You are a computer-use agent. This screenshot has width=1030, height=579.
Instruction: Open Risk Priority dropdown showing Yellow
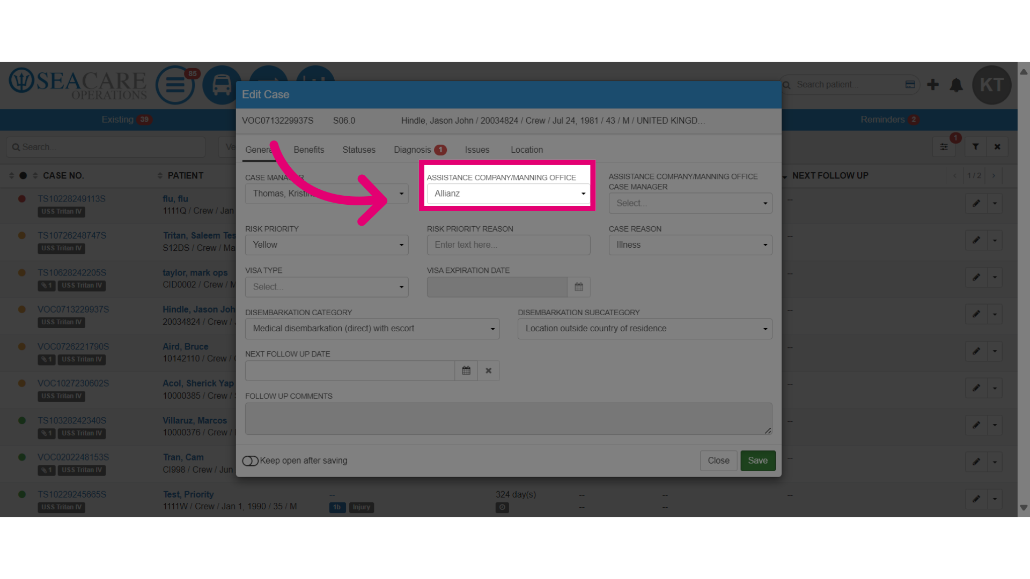tap(327, 245)
